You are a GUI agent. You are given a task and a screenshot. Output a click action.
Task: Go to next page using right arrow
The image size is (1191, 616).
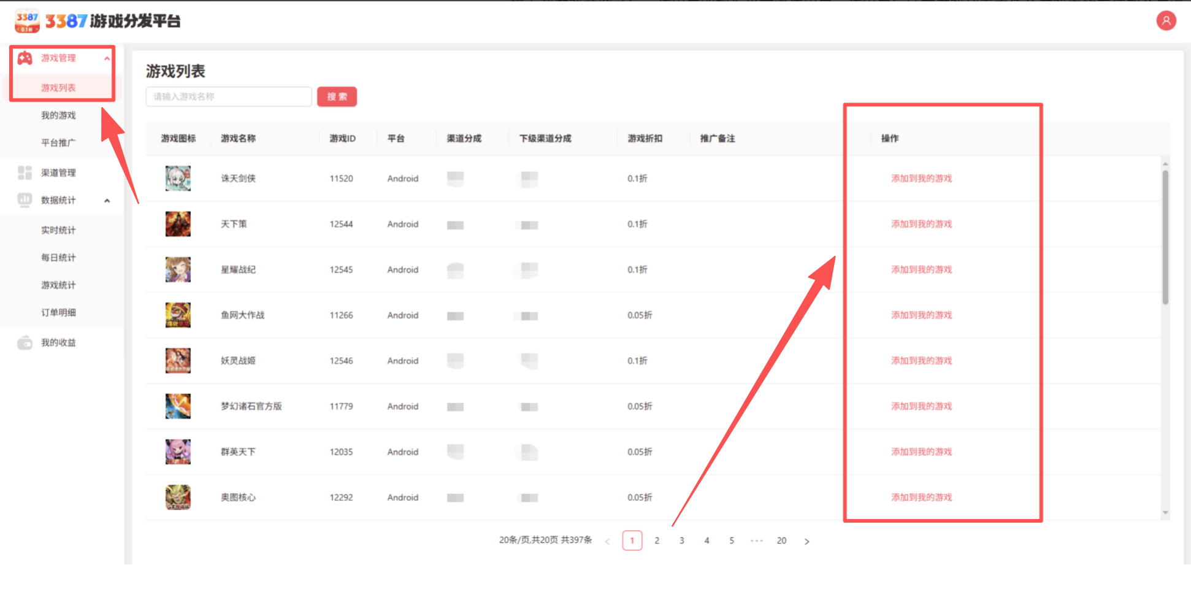(806, 541)
